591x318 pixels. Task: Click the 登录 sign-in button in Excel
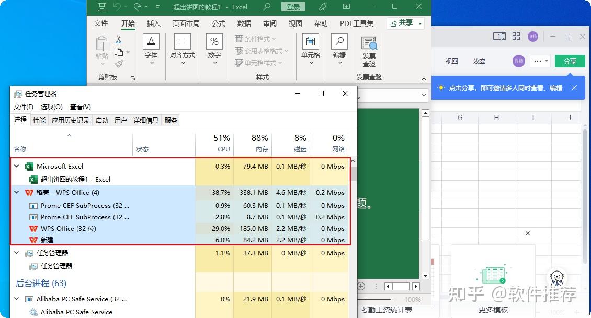click(x=293, y=7)
